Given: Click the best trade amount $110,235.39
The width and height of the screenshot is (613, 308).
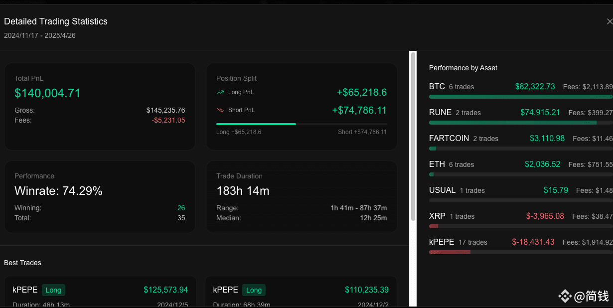Looking at the screenshot, I should 367,290.
